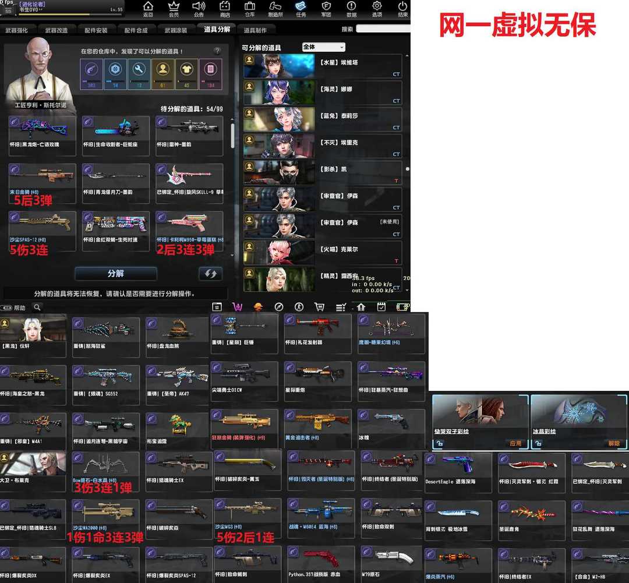Click the refresh arrows button beside 分解
The width and height of the screenshot is (629, 583).
click(x=211, y=274)
